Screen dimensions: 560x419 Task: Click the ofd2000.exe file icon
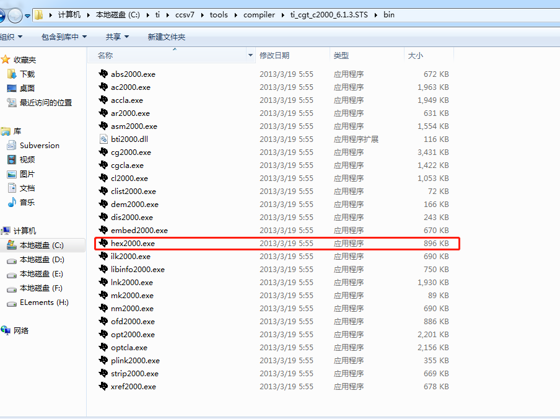coord(103,321)
